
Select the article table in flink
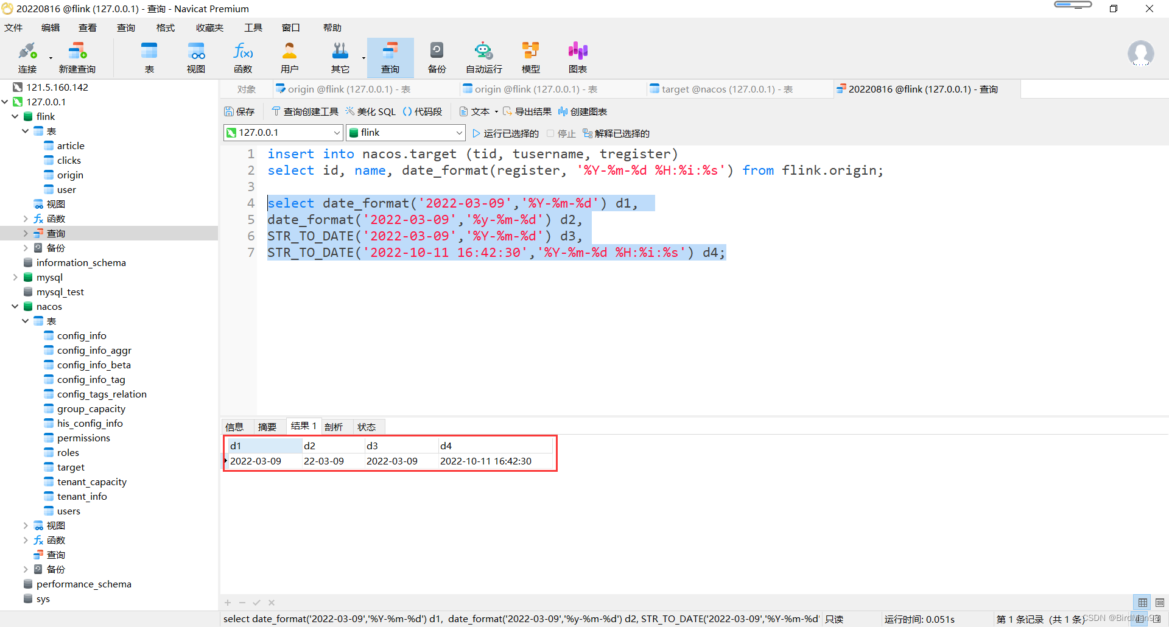[71, 145]
